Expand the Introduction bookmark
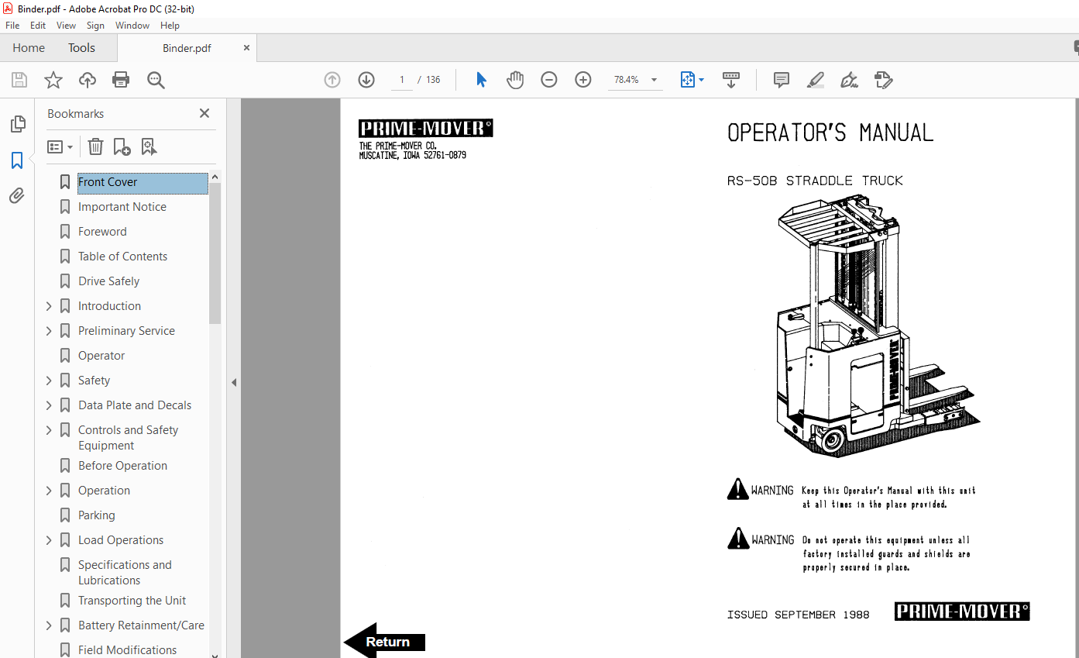The height and width of the screenshot is (658, 1079). click(50, 306)
